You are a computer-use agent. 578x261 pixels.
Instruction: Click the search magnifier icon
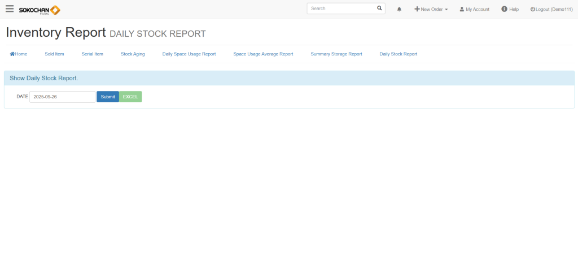[x=379, y=8]
